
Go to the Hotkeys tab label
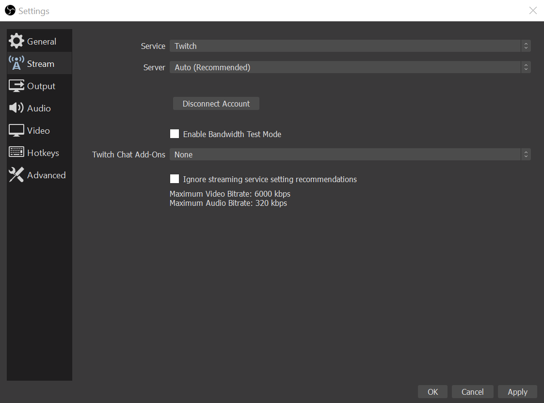[43, 153]
